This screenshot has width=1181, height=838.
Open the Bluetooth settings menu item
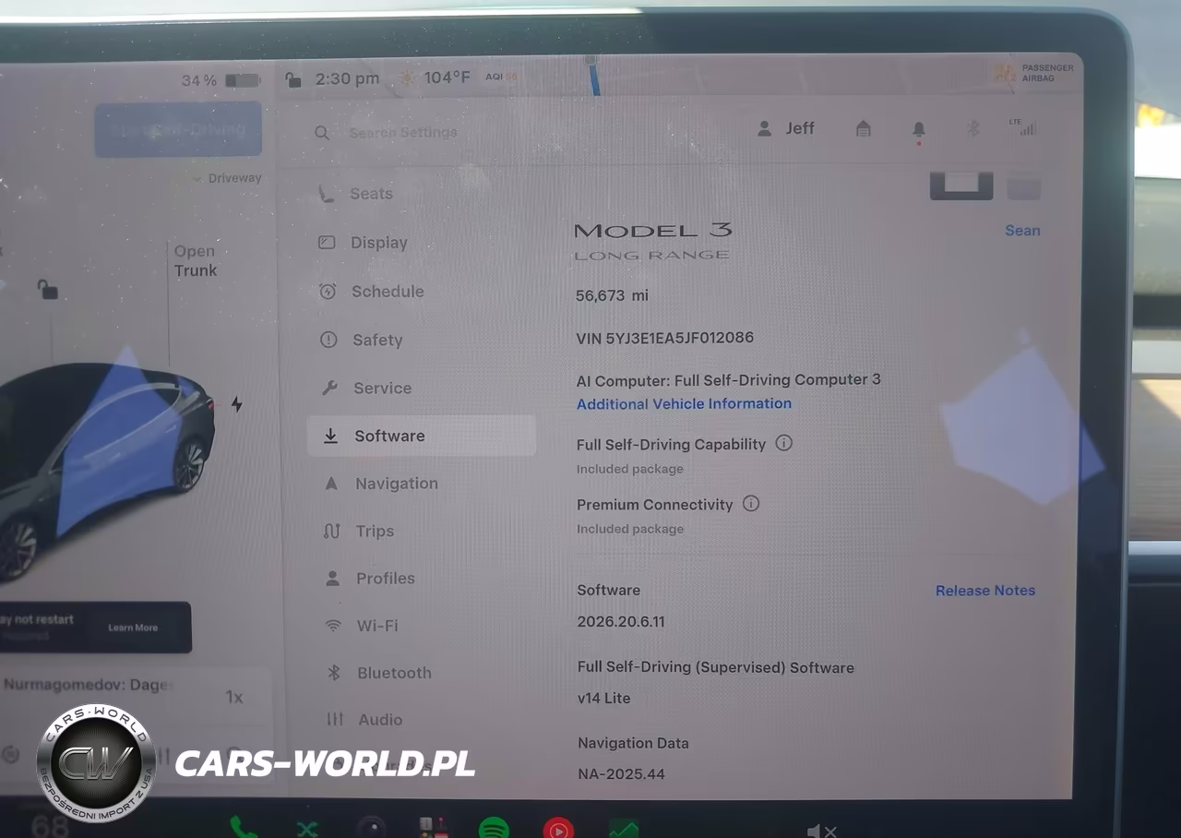tap(379, 673)
